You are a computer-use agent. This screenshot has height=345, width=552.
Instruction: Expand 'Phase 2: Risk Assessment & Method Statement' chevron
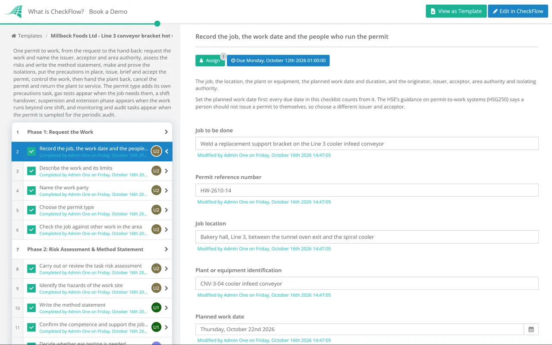point(166,249)
